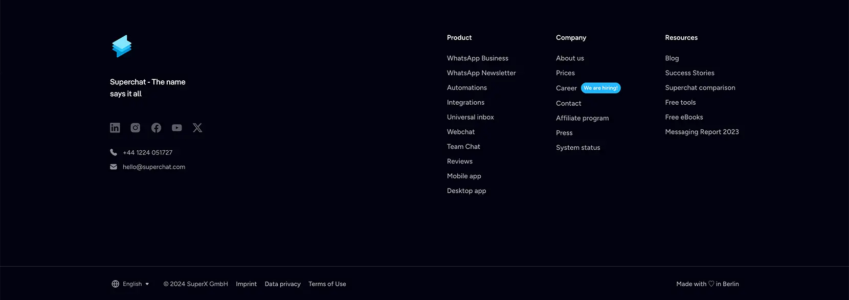View Messaging Report 2023
This screenshot has height=300, width=849.
coord(702,132)
